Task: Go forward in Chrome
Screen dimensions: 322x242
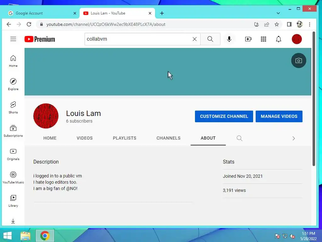Action: (19, 24)
